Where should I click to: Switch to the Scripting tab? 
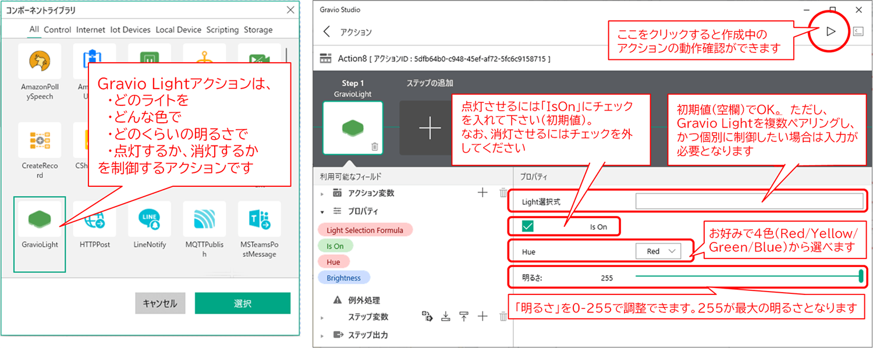tap(222, 30)
